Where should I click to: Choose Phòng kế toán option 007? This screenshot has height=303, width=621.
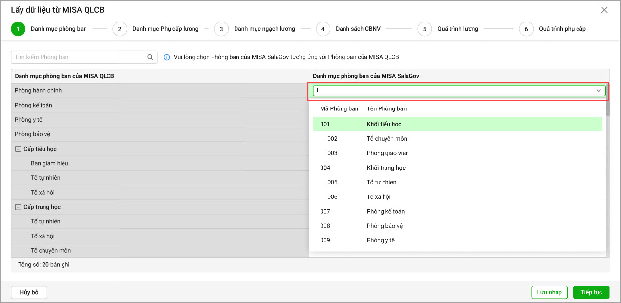pos(385,212)
